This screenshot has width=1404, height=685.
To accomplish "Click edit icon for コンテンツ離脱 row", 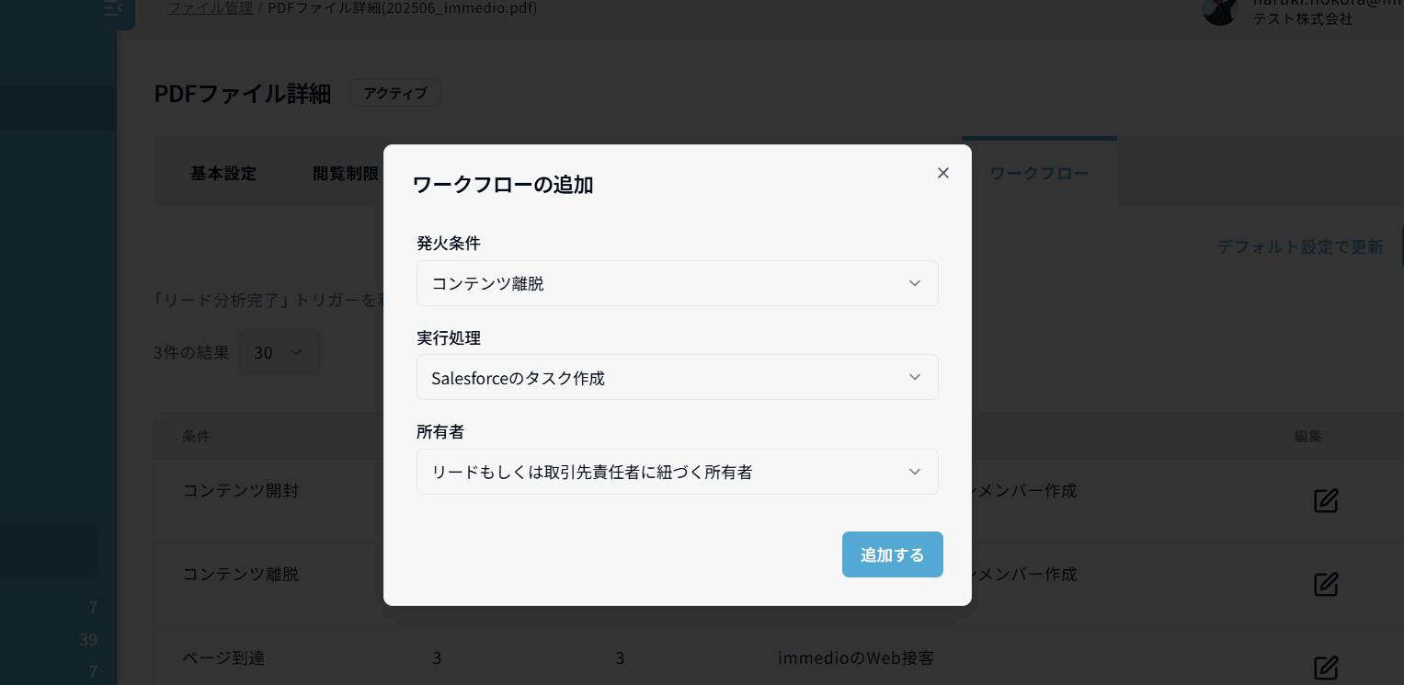I will pos(1325,584).
